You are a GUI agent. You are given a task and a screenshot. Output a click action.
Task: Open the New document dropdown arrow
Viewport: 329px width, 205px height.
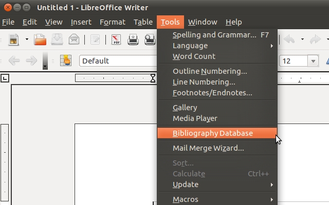click(27, 39)
